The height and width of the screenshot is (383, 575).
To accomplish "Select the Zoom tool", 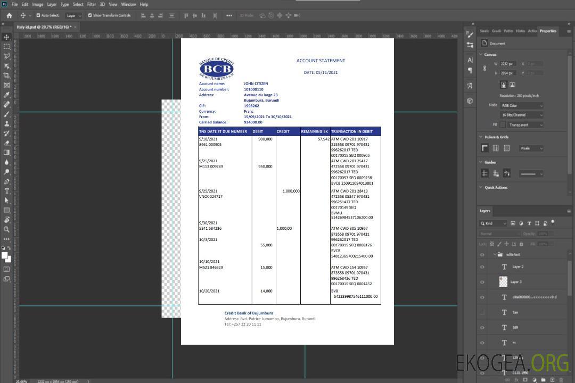I will pos(6,229).
